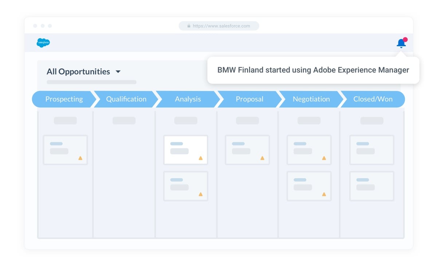
Task: Go to the Negotiation stage
Action: click(311, 99)
